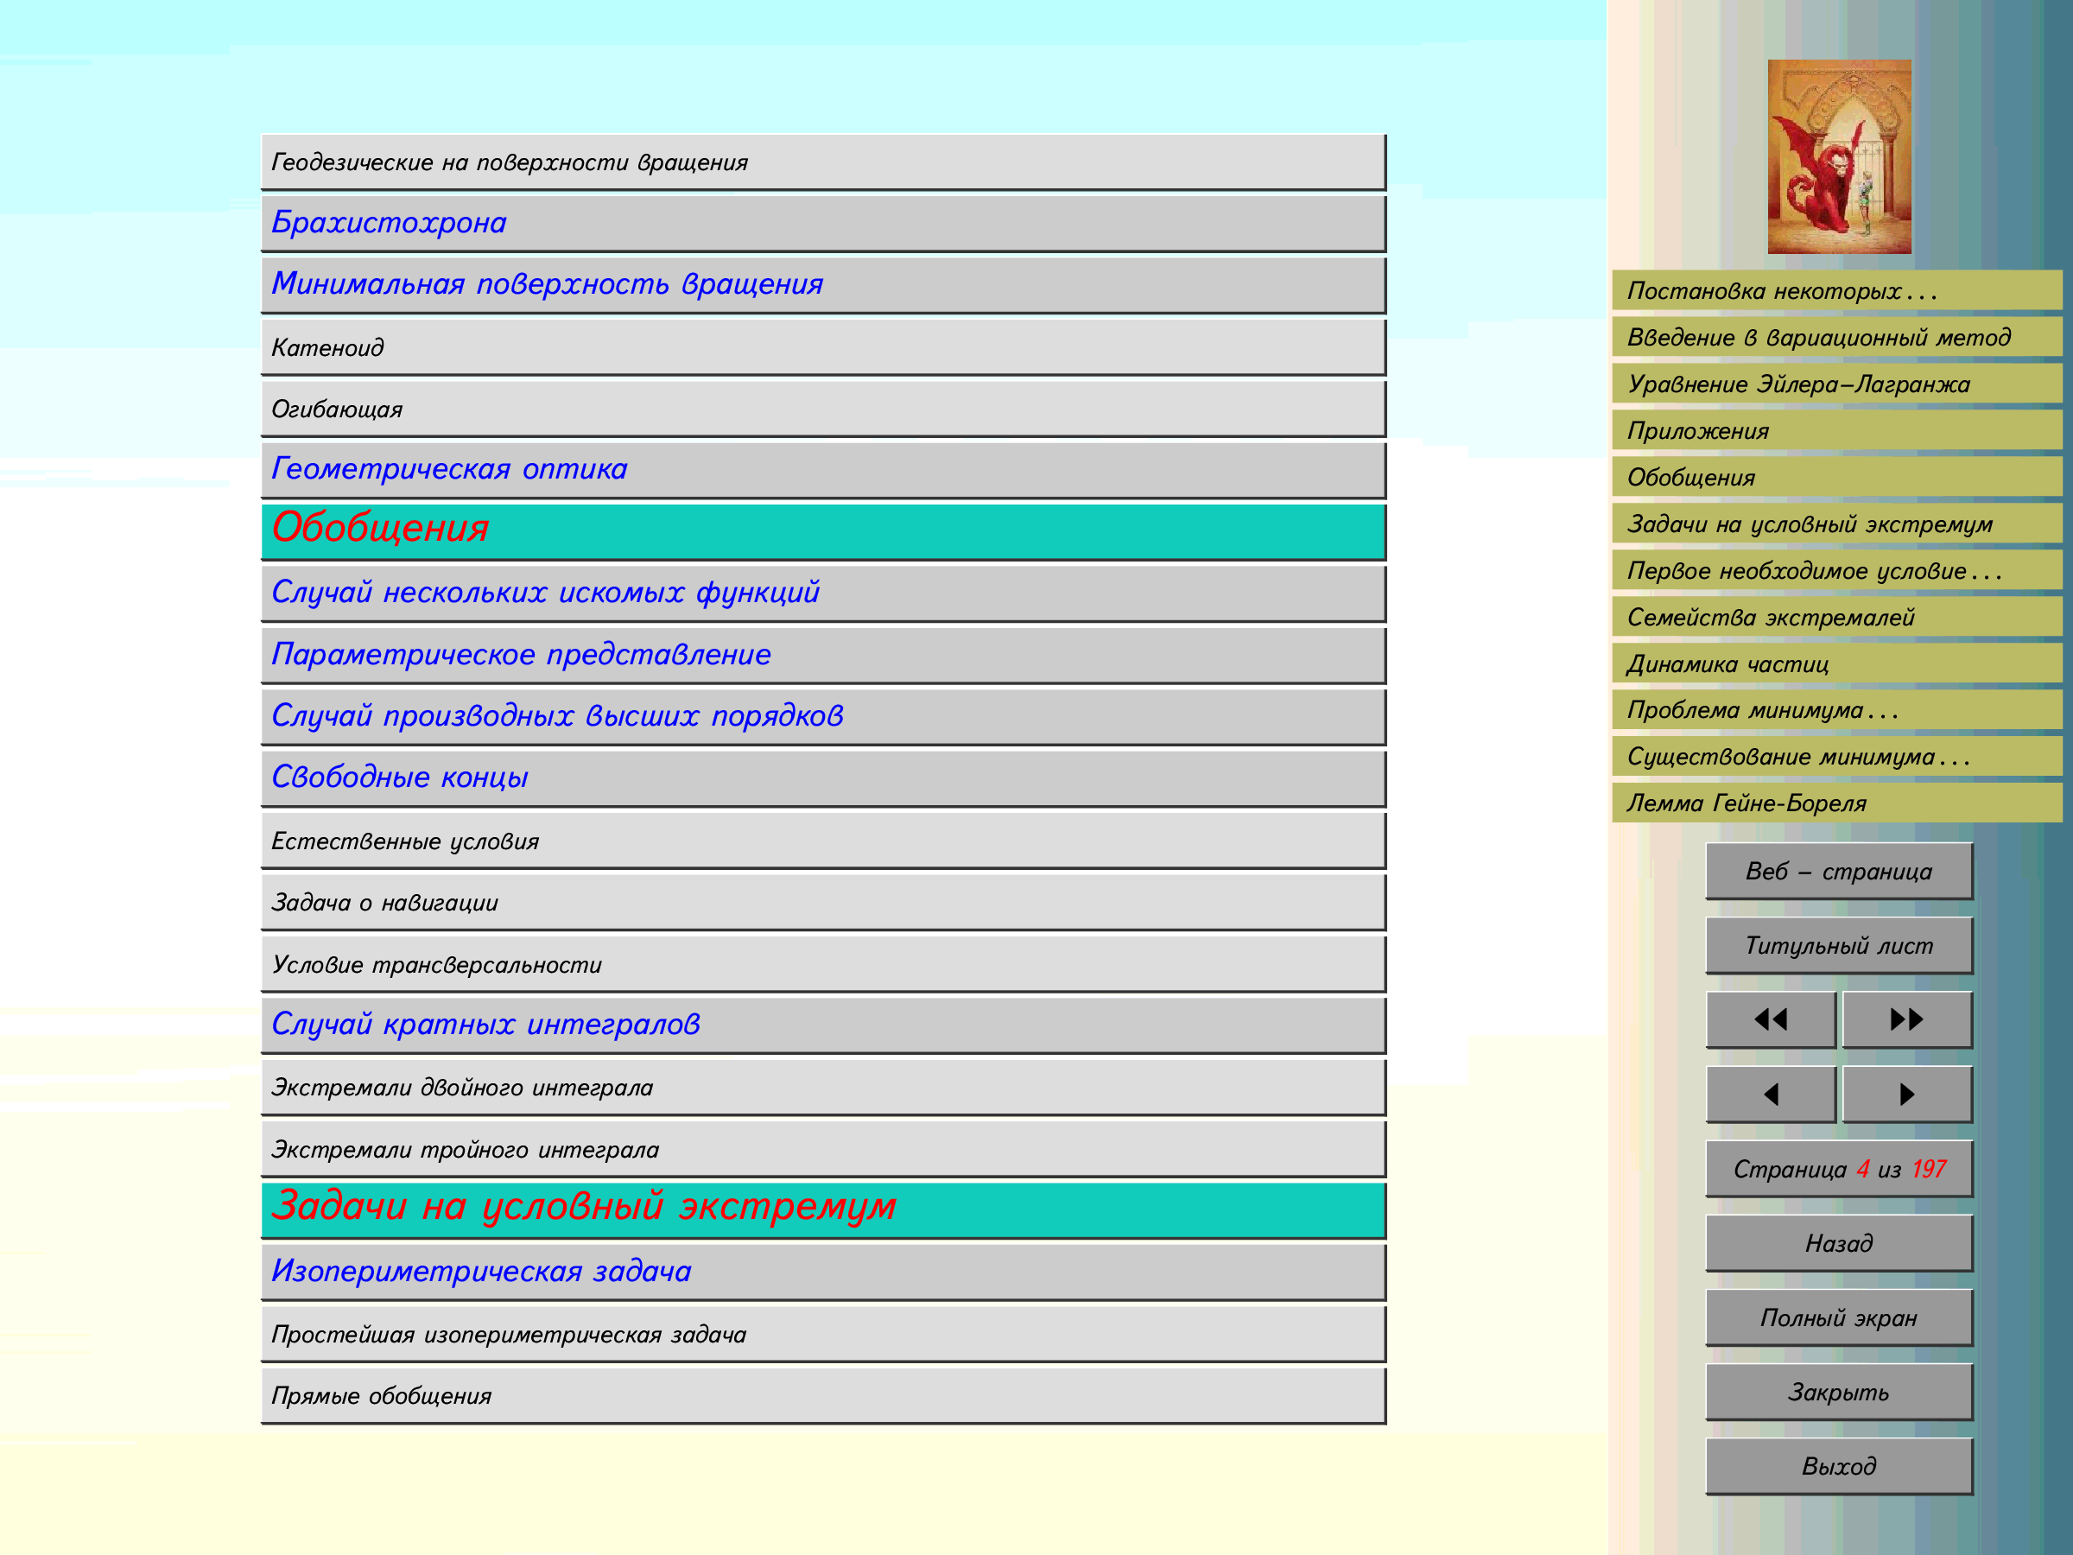
Task: Click the red dragon thumbnail image
Action: pyautogui.click(x=1839, y=156)
